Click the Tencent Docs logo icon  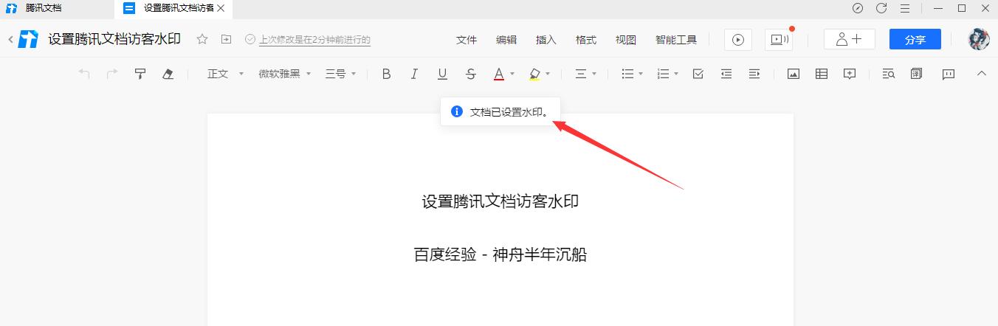[x=29, y=40]
